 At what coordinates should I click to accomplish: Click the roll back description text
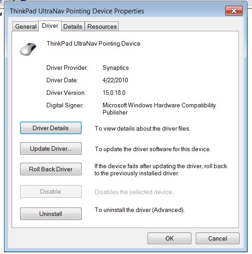161,169
